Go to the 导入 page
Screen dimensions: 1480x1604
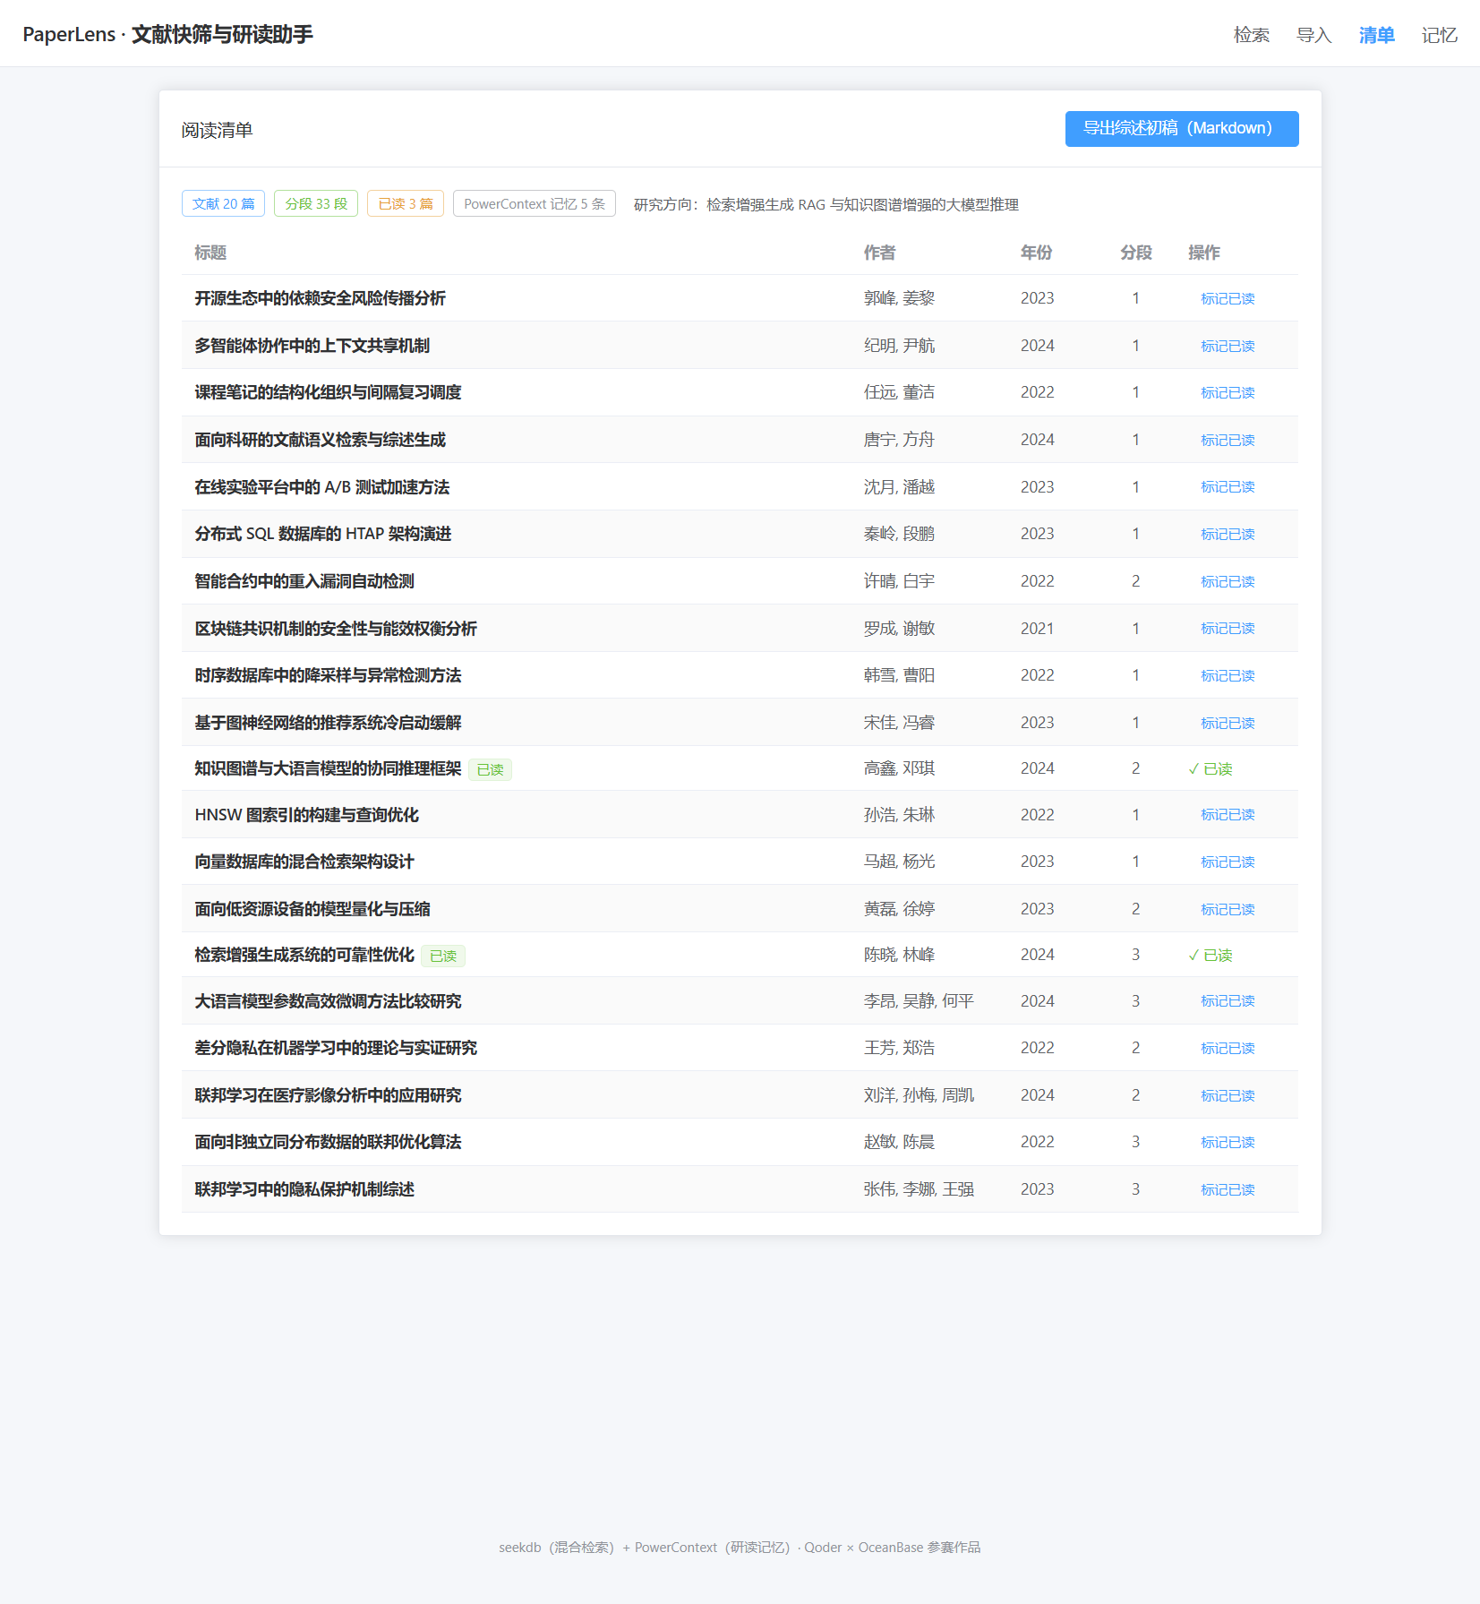pos(1313,35)
